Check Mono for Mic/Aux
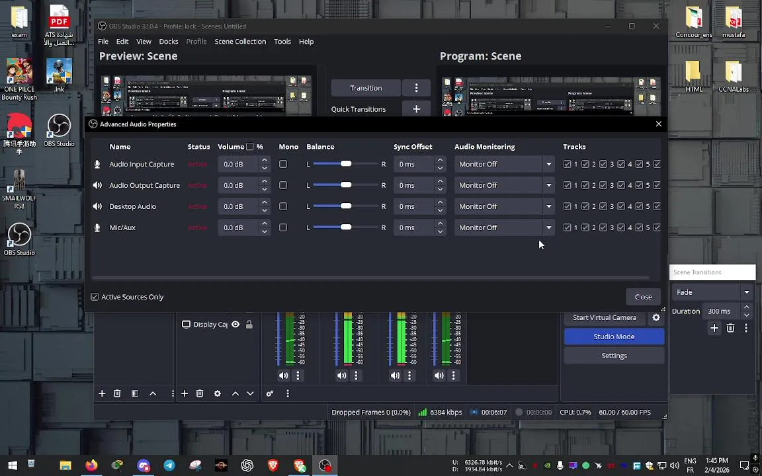Screen dimensions: 762x476 (283, 227)
